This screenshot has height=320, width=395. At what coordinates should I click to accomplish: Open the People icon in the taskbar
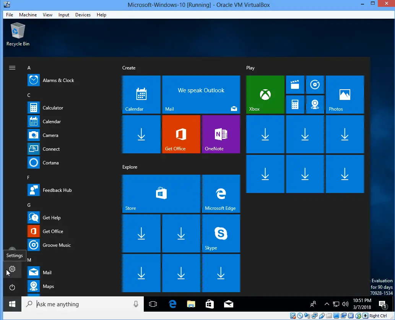(313, 304)
